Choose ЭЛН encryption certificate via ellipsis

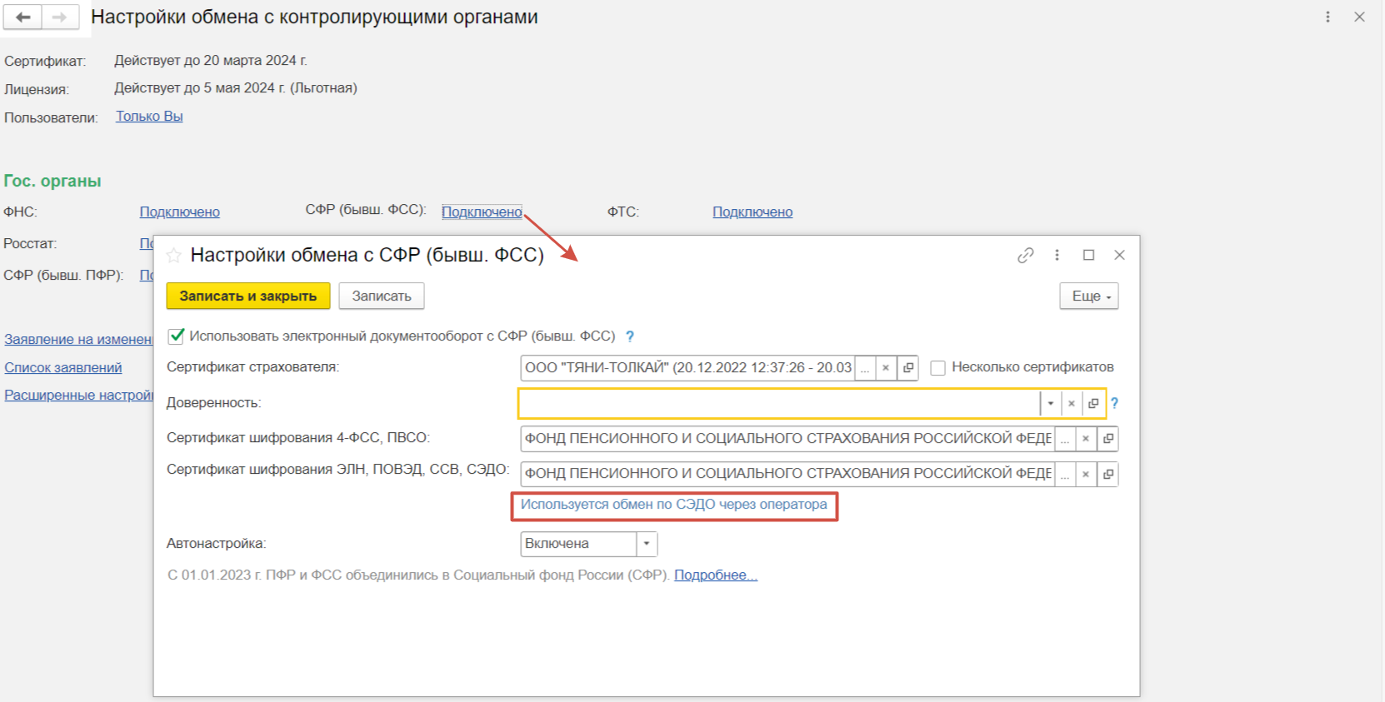1065,474
